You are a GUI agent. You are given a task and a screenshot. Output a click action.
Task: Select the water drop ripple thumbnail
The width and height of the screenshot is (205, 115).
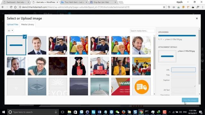tap(37, 87)
